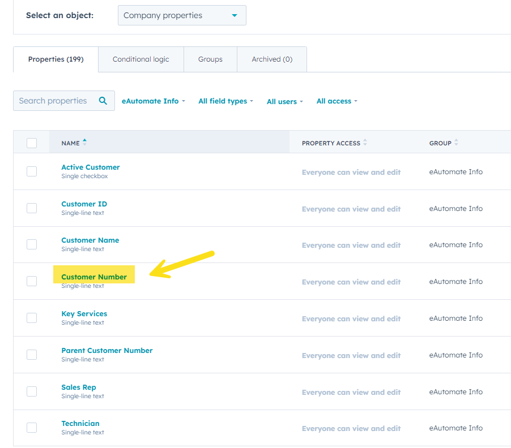Sort by GROUP column arrows
511x448 pixels.
(456, 142)
